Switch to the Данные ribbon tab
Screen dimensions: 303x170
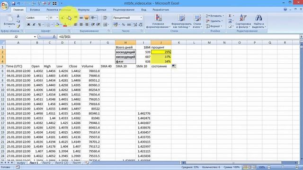[101, 9]
